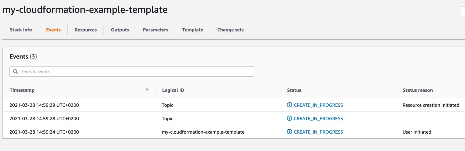Open the Parameters tab

[x=156, y=30]
